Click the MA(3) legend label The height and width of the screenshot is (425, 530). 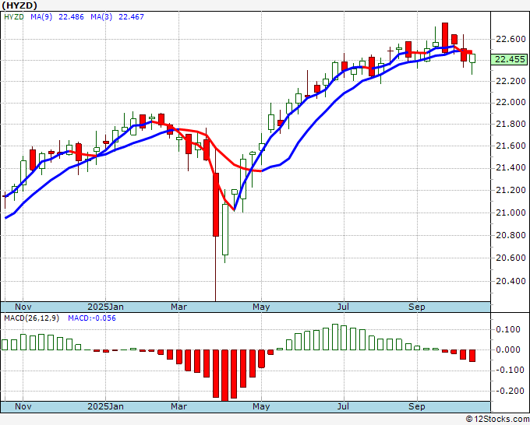coord(101,17)
